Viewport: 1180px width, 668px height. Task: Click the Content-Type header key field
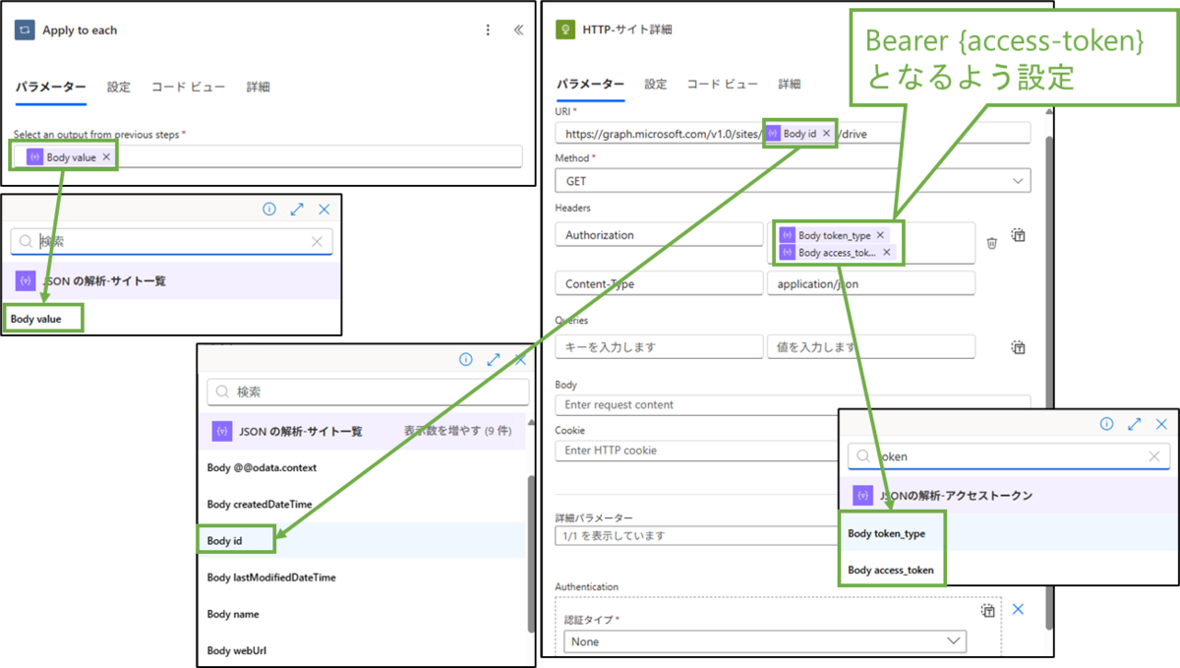(x=658, y=283)
